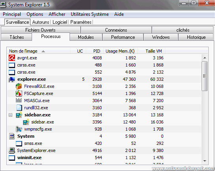The height and width of the screenshot is (171, 215).
Task: Click the explorer.exe process icon
Action: [12, 80]
